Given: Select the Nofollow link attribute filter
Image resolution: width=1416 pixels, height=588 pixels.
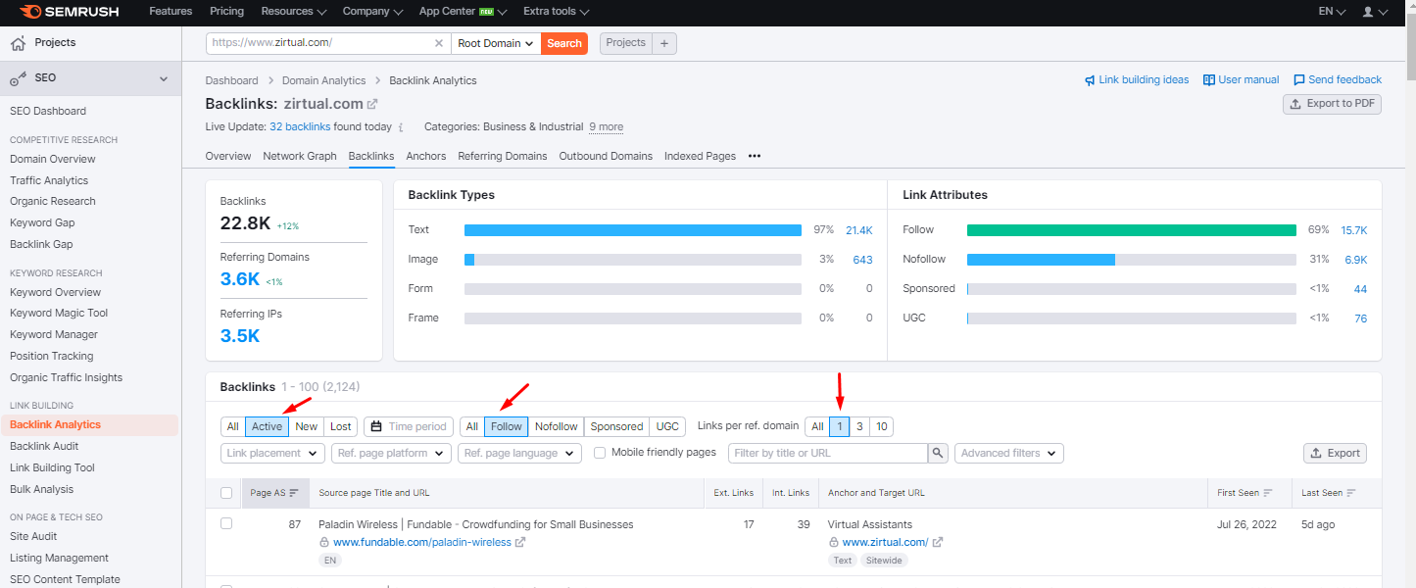Looking at the screenshot, I should coord(557,426).
